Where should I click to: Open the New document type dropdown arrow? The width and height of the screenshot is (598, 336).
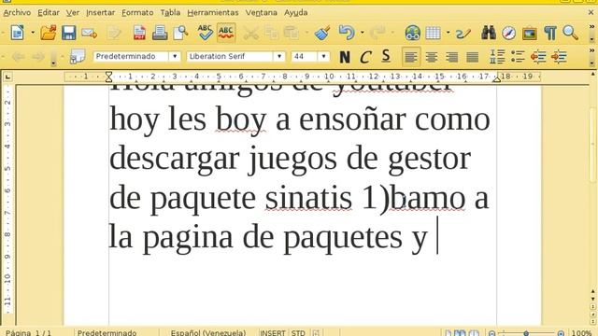tap(33, 33)
